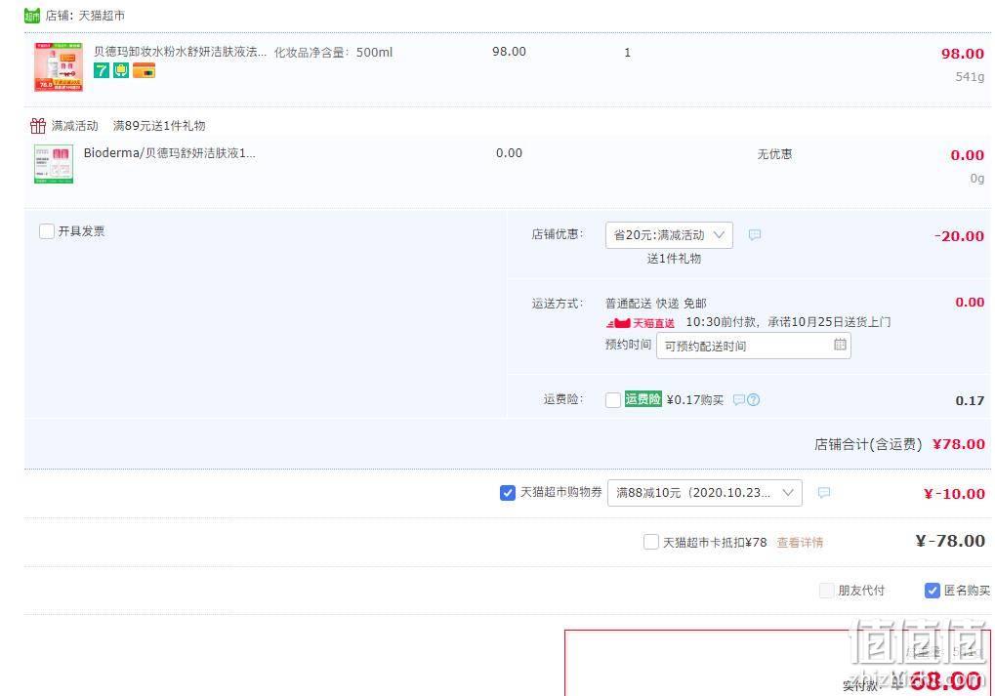Click the question mark help icon for 运费险
The width and height of the screenshot is (995, 696).
(753, 399)
